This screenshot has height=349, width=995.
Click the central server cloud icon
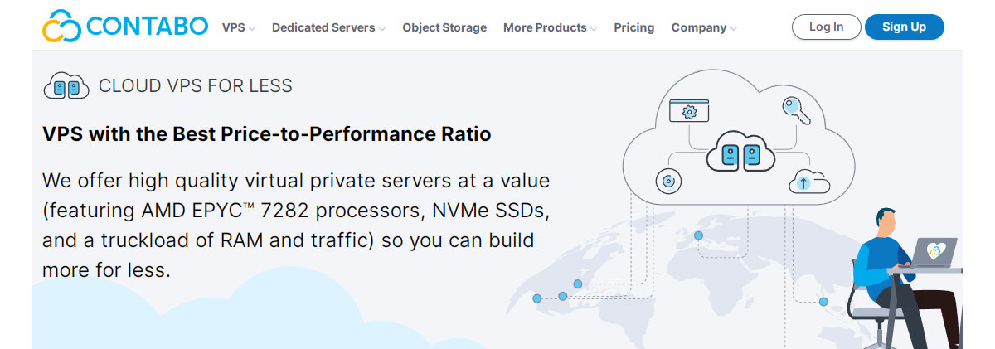(740, 152)
